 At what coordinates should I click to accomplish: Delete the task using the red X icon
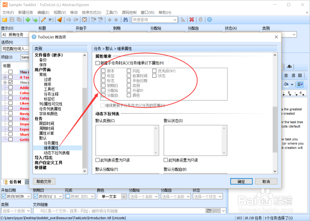[x=192, y=19]
